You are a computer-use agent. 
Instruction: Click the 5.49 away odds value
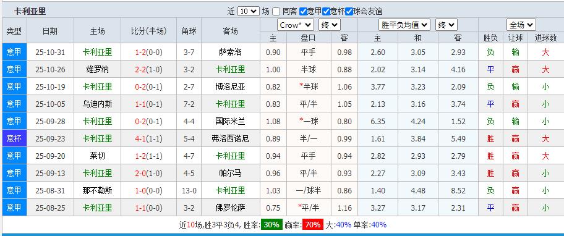click(458, 138)
